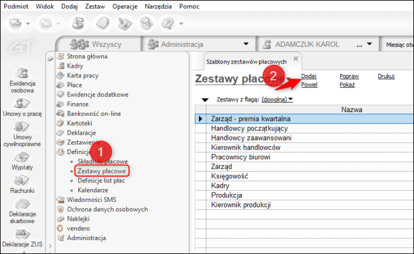Open Deklaracje in tree
414x254 pixels.
pos(81,133)
